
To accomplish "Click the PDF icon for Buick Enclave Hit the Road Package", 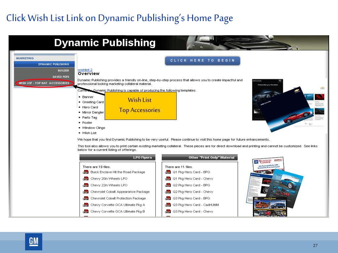I will [85, 172].
